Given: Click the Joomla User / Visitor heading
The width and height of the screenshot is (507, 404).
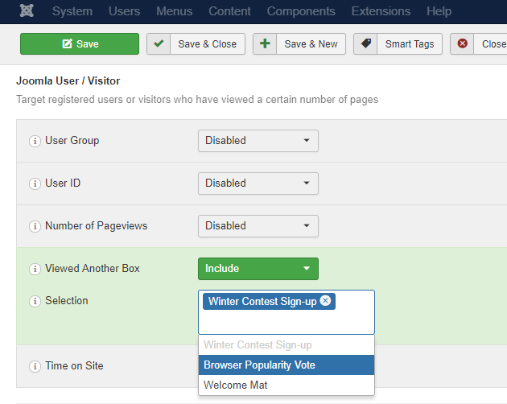Looking at the screenshot, I should click(x=68, y=80).
